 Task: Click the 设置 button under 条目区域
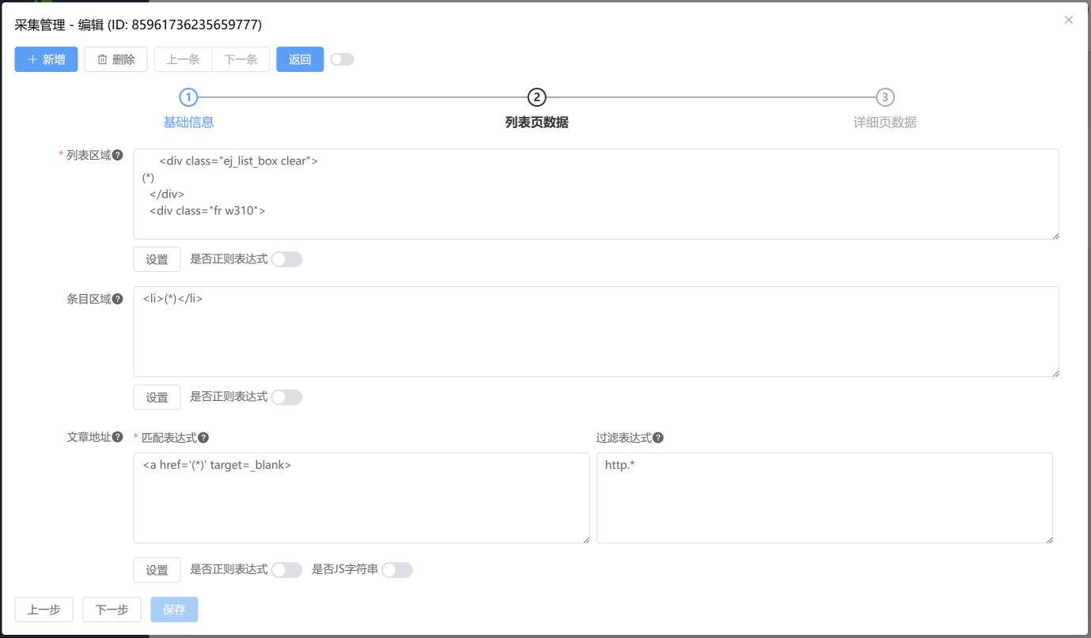click(157, 397)
